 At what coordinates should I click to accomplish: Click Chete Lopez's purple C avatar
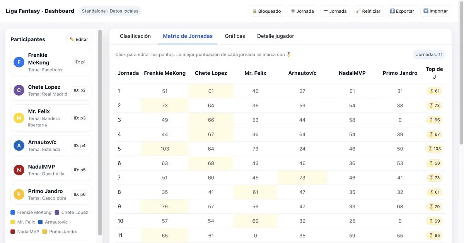tap(19, 90)
